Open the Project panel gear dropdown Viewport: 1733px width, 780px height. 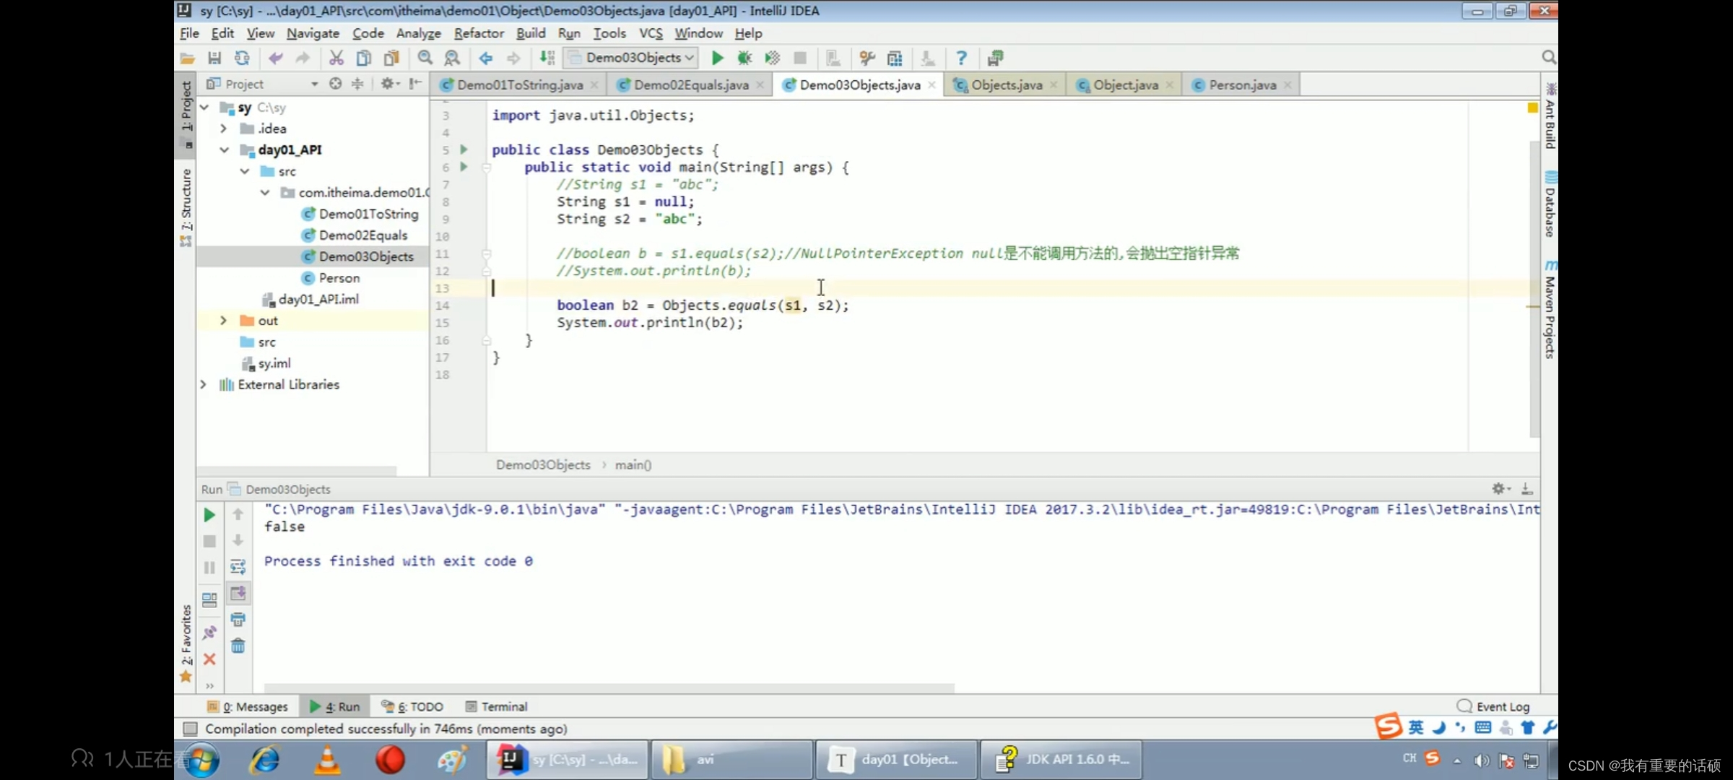tap(390, 84)
